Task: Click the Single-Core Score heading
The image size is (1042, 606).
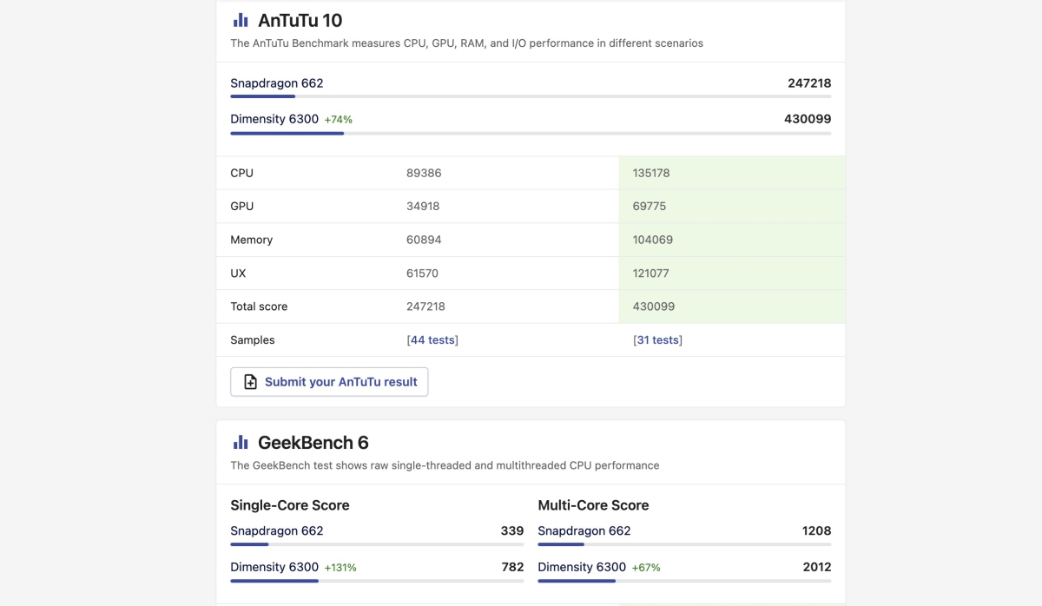Action: (290, 505)
